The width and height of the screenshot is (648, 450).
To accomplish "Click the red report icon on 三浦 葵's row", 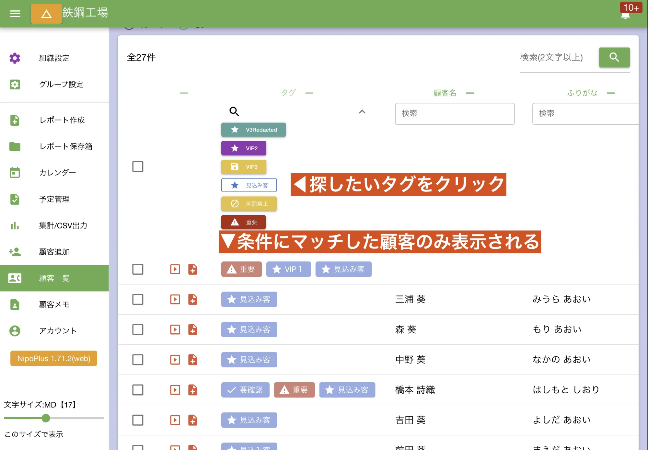I will tap(193, 299).
